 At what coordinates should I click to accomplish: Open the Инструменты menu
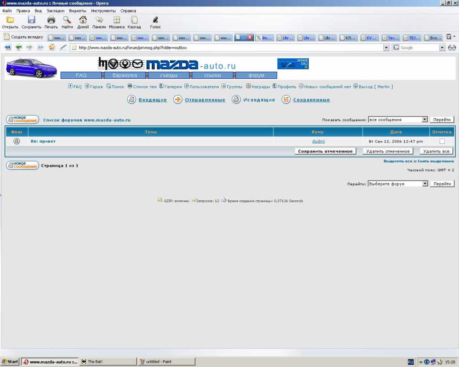[x=103, y=10]
